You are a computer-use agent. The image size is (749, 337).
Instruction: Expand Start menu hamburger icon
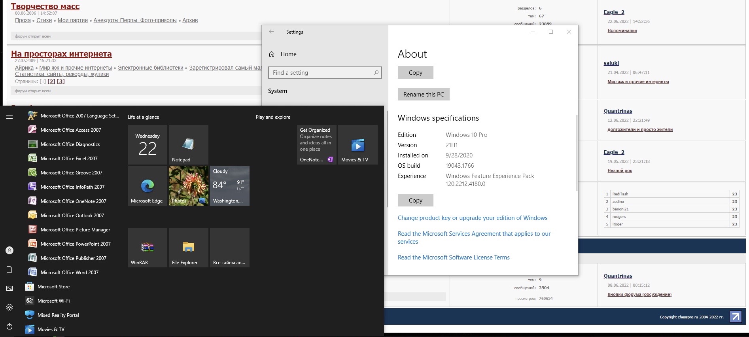pos(9,117)
